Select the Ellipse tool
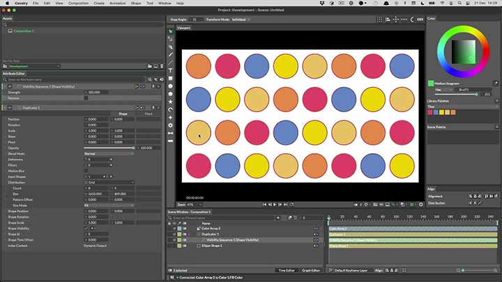Image resolution: width=502 pixels, height=282 pixels. point(170,86)
